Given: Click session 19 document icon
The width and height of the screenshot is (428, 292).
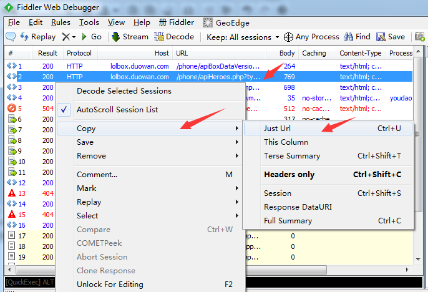Looking at the screenshot, I should coord(11,256).
